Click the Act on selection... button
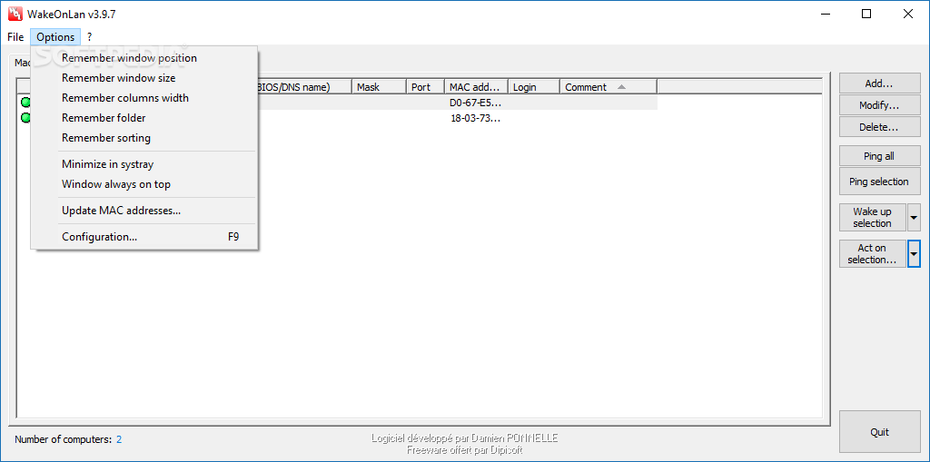The image size is (930, 462). (873, 254)
